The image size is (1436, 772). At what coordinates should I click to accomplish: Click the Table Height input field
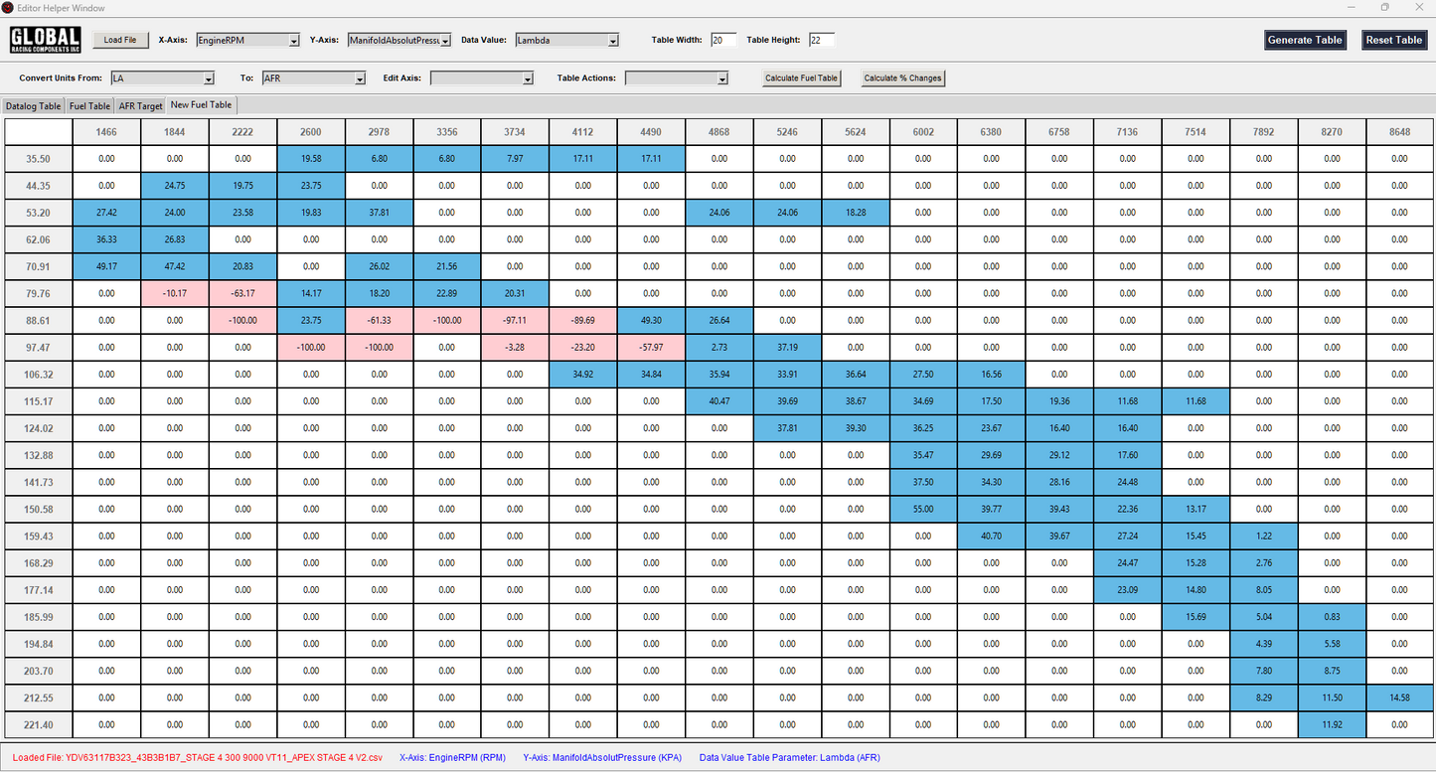(x=821, y=41)
